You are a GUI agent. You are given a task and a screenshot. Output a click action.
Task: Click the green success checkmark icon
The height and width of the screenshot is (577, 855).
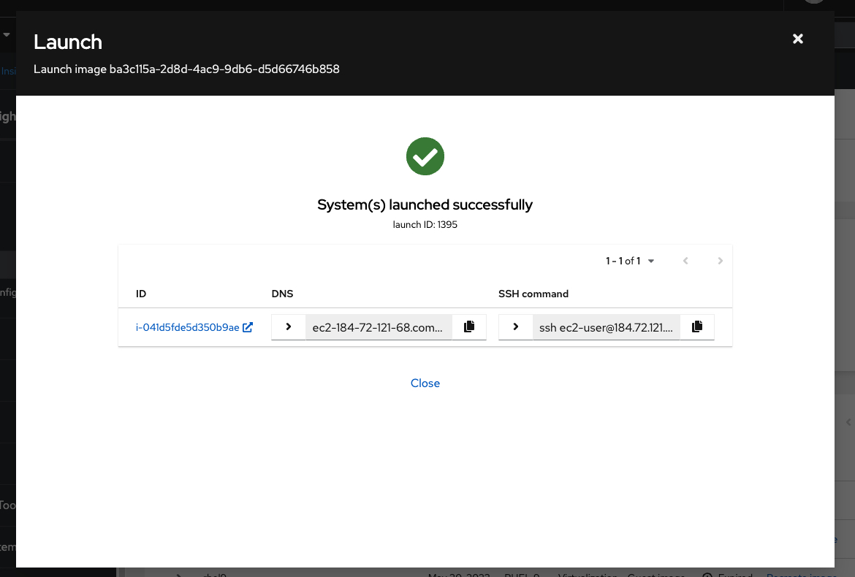[425, 156]
